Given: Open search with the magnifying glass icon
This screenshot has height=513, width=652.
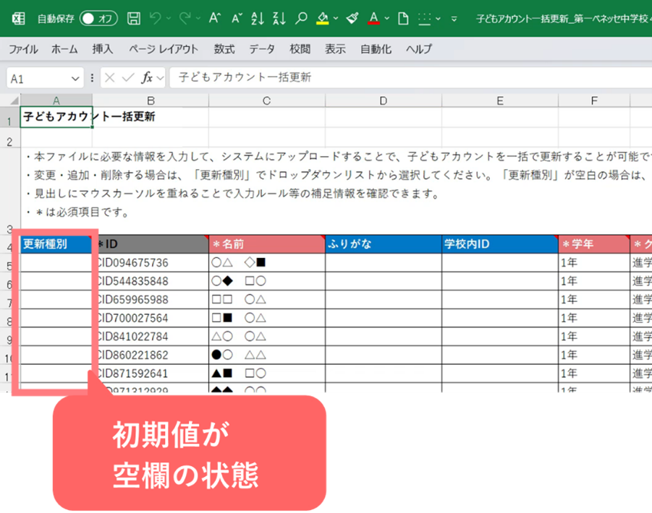Looking at the screenshot, I should (x=302, y=18).
